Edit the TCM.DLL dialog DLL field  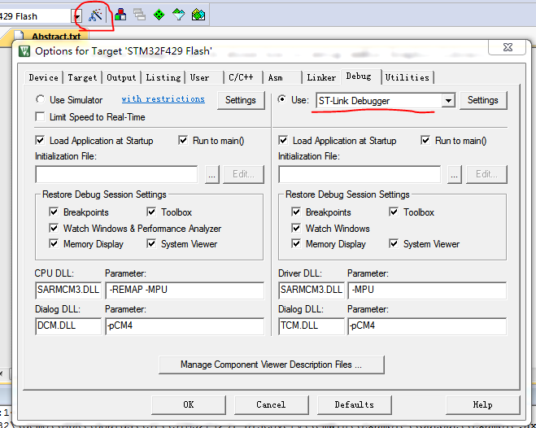click(311, 325)
